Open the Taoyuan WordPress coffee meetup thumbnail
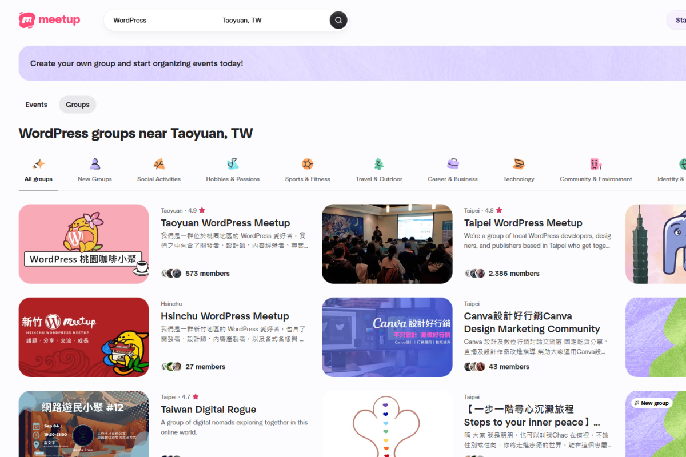Viewport: 686px width, 457px height. (x=83, y=244)
